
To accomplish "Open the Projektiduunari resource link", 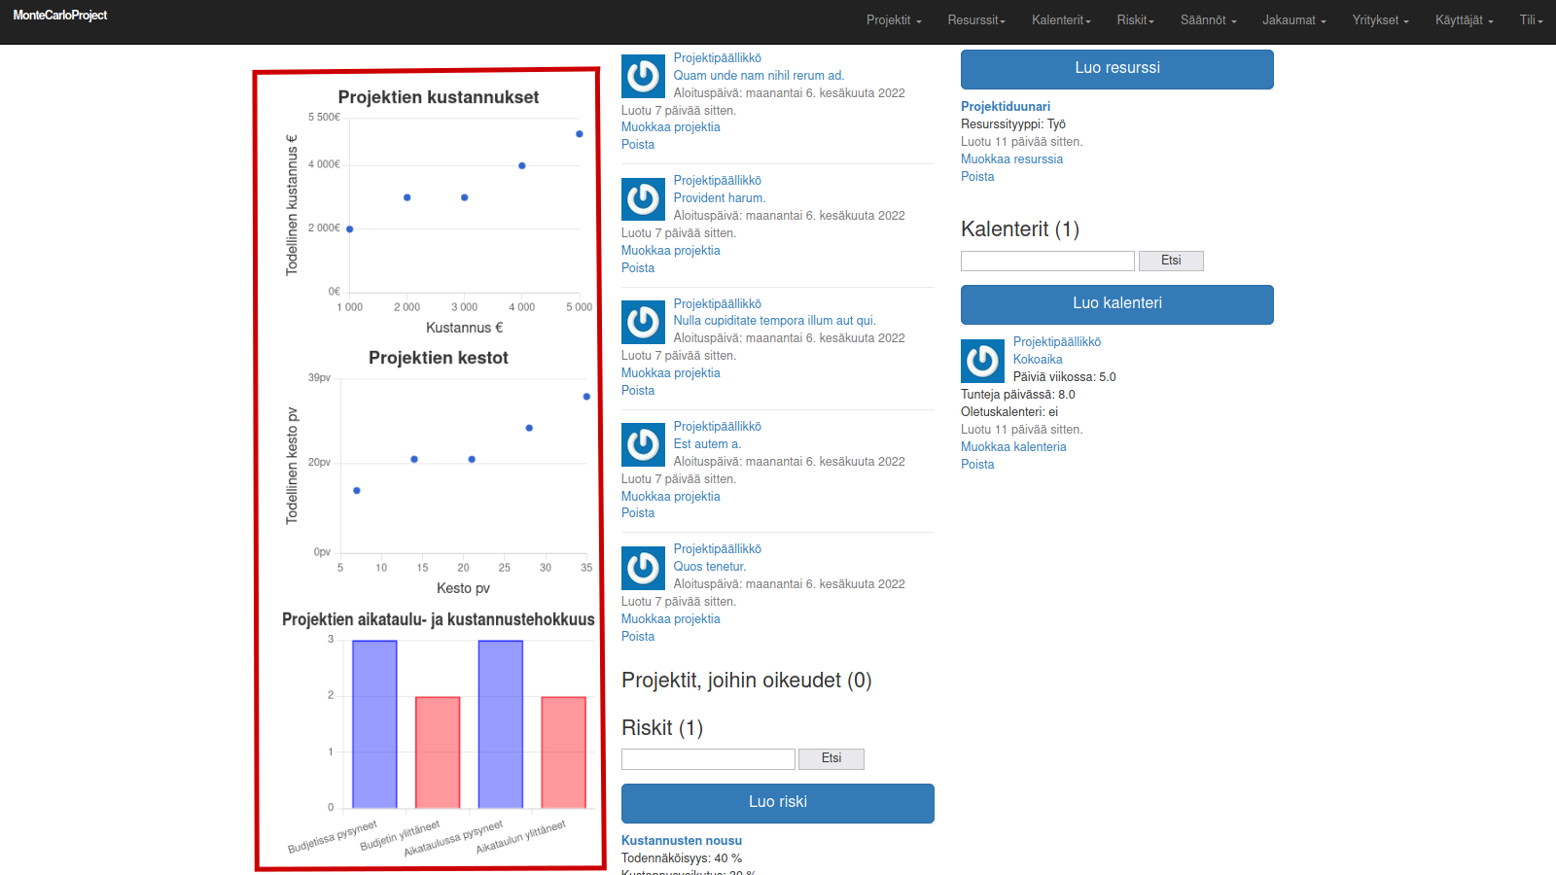I will click(1005, 107).
